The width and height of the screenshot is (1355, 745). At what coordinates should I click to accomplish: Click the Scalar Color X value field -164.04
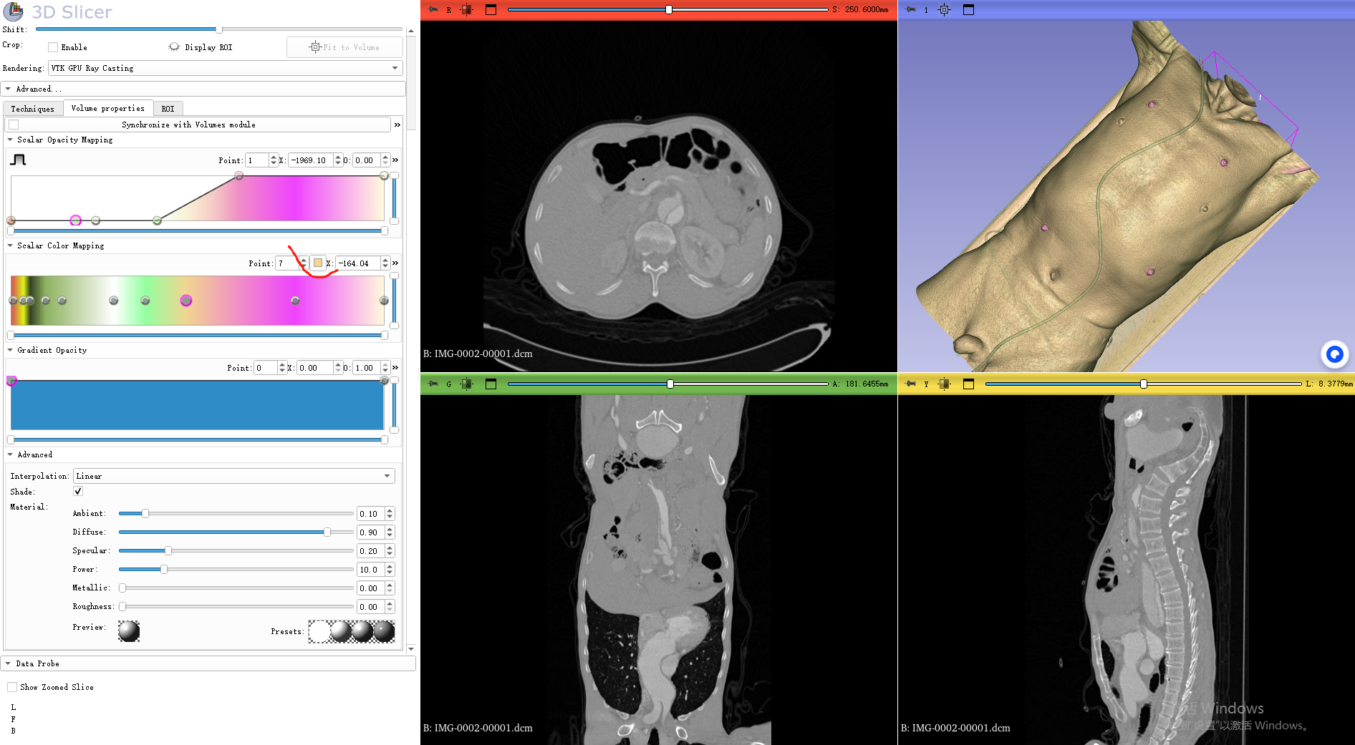[358, 263]
